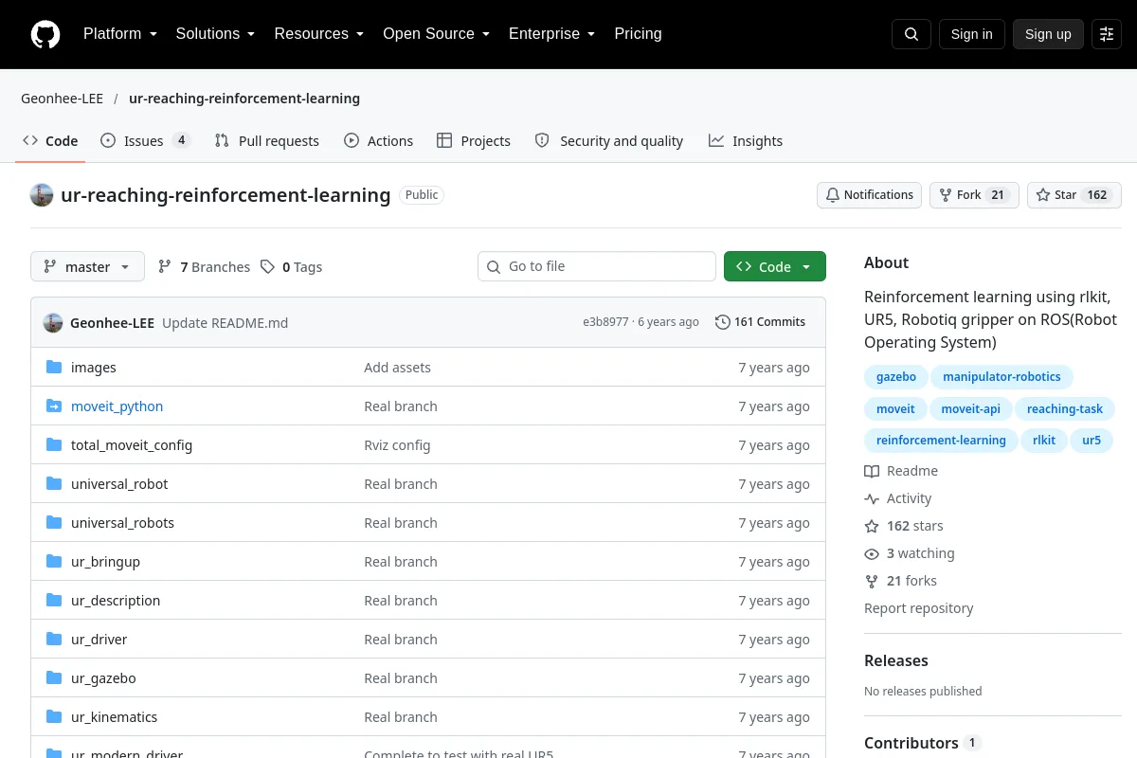Open the Update README.md commit message
The image size is (1137, 758).
225,322
